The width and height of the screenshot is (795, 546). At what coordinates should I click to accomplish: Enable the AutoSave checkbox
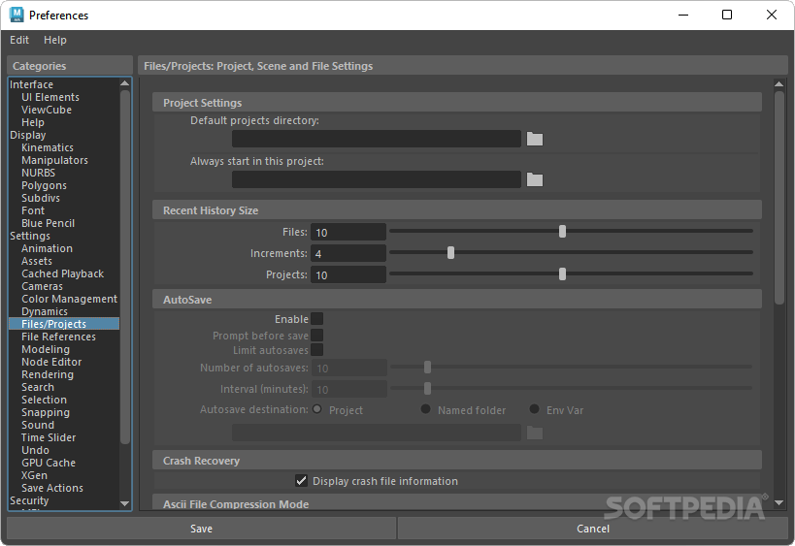click(x=316, y=319)
